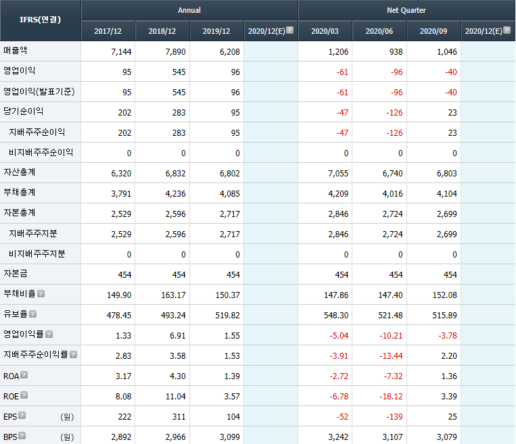This screenshot has height=444, width=516.
Task: Select the 1,206 value under 2020/03
Action: click(x=338, y=51)
